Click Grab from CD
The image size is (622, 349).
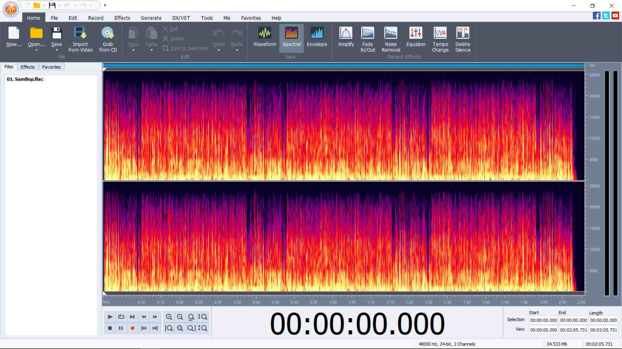click(108, 38)
